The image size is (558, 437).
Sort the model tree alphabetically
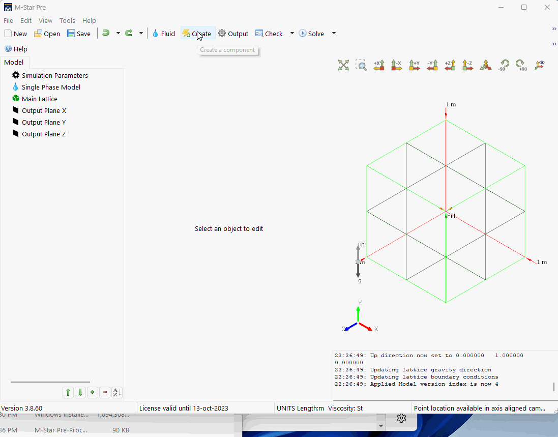click(117, 392)
